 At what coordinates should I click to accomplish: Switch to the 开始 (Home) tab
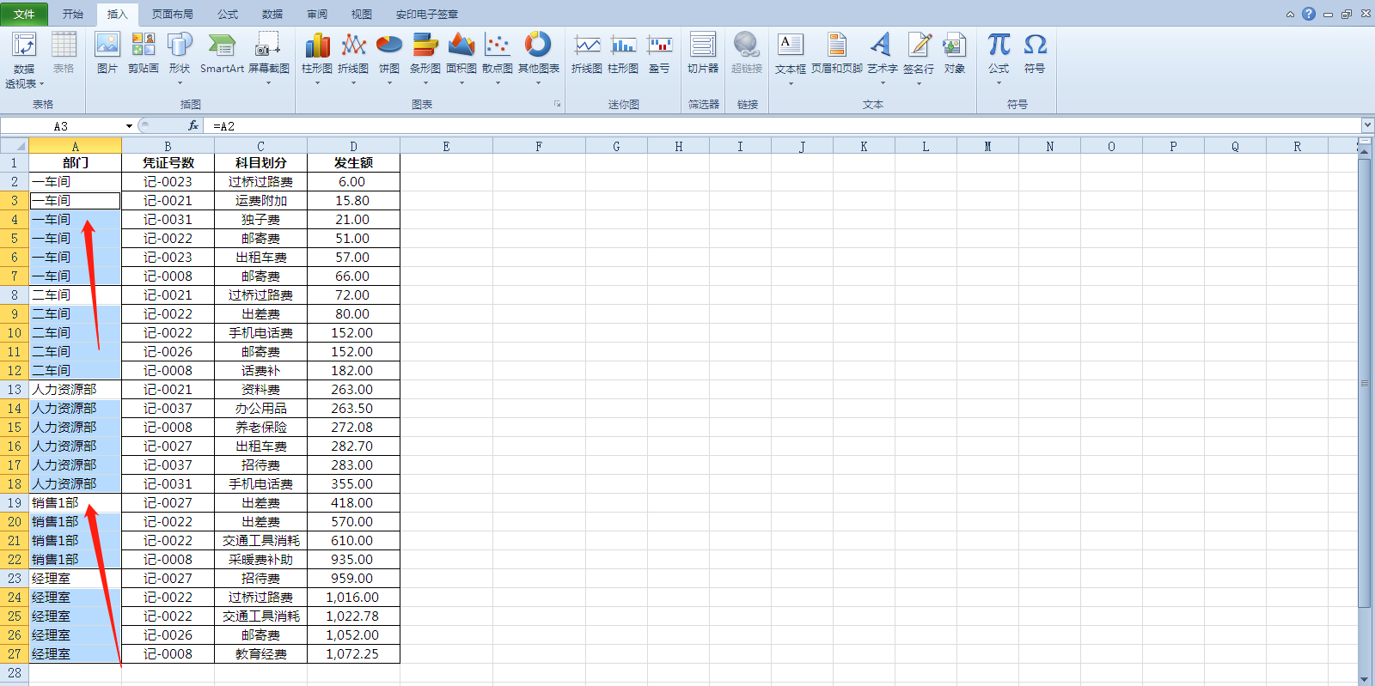point(73,14)
